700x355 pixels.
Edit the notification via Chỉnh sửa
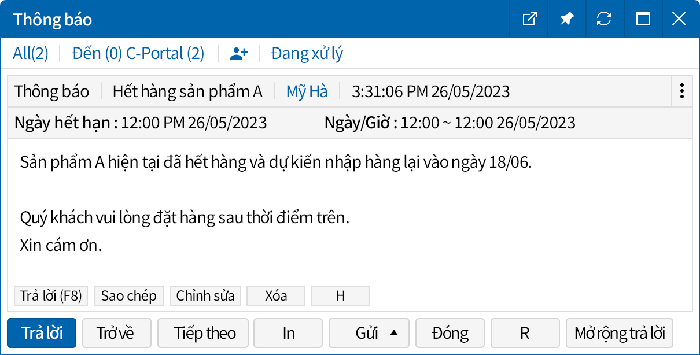coord(205,295)
